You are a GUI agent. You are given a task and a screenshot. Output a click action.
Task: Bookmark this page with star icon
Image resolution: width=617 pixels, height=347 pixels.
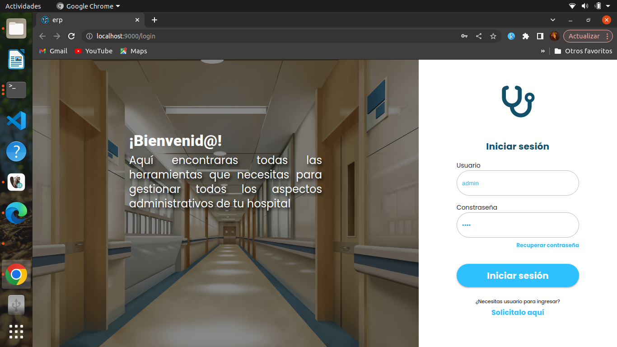pos(493,36)
